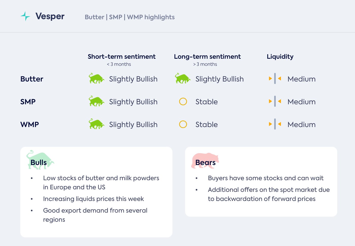355x246 pixels.
Task: Click the Butter | SMP | WMP highlights title
Action: 130,17
